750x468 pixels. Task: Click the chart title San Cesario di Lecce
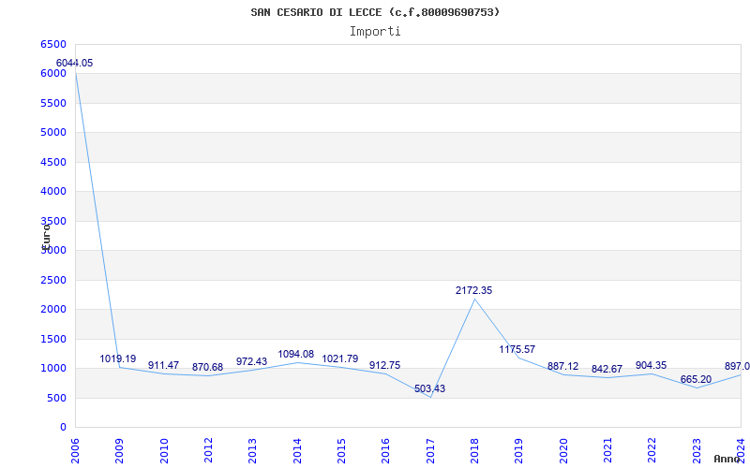[375, 12]
